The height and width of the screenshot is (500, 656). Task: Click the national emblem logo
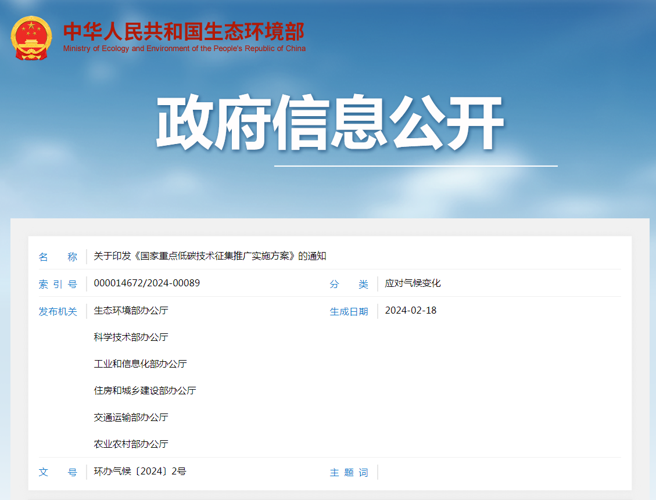(31, 38)
